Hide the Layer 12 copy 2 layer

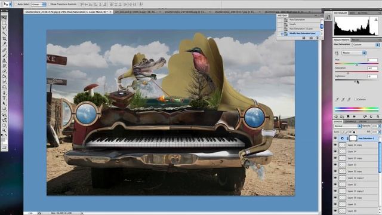coord(335,178)
